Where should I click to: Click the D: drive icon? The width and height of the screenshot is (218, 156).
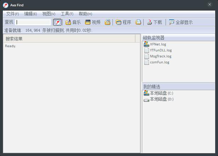tap(146, 100)
